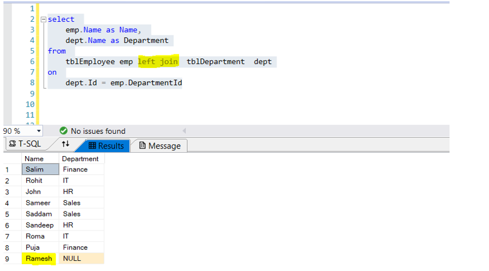Click Sales cell in Sameer's row
The width and height of the screenshot is (489, 271).
[81, 203]
